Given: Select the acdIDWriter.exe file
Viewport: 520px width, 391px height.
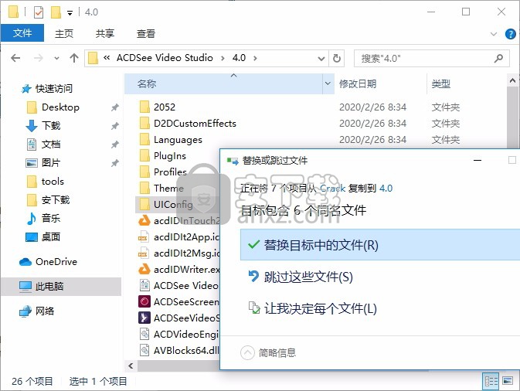Looking at the screenshot, I should [186, 269].
